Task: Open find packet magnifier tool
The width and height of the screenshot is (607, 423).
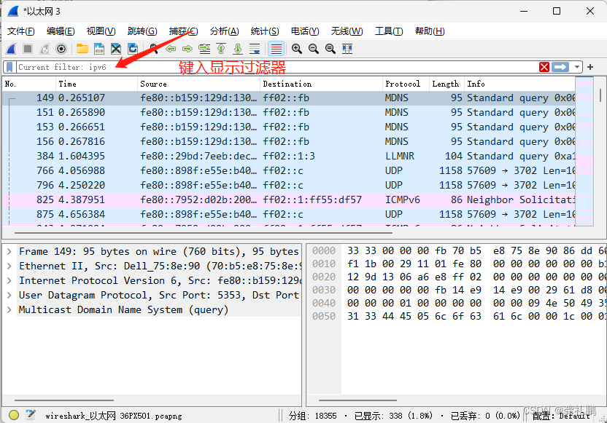Action: pos(154,49)
